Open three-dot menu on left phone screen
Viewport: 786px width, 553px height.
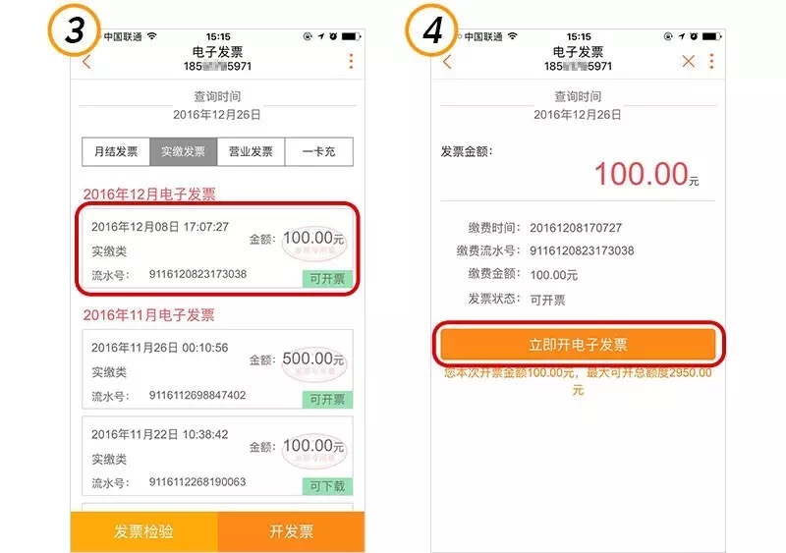[351, 61]
